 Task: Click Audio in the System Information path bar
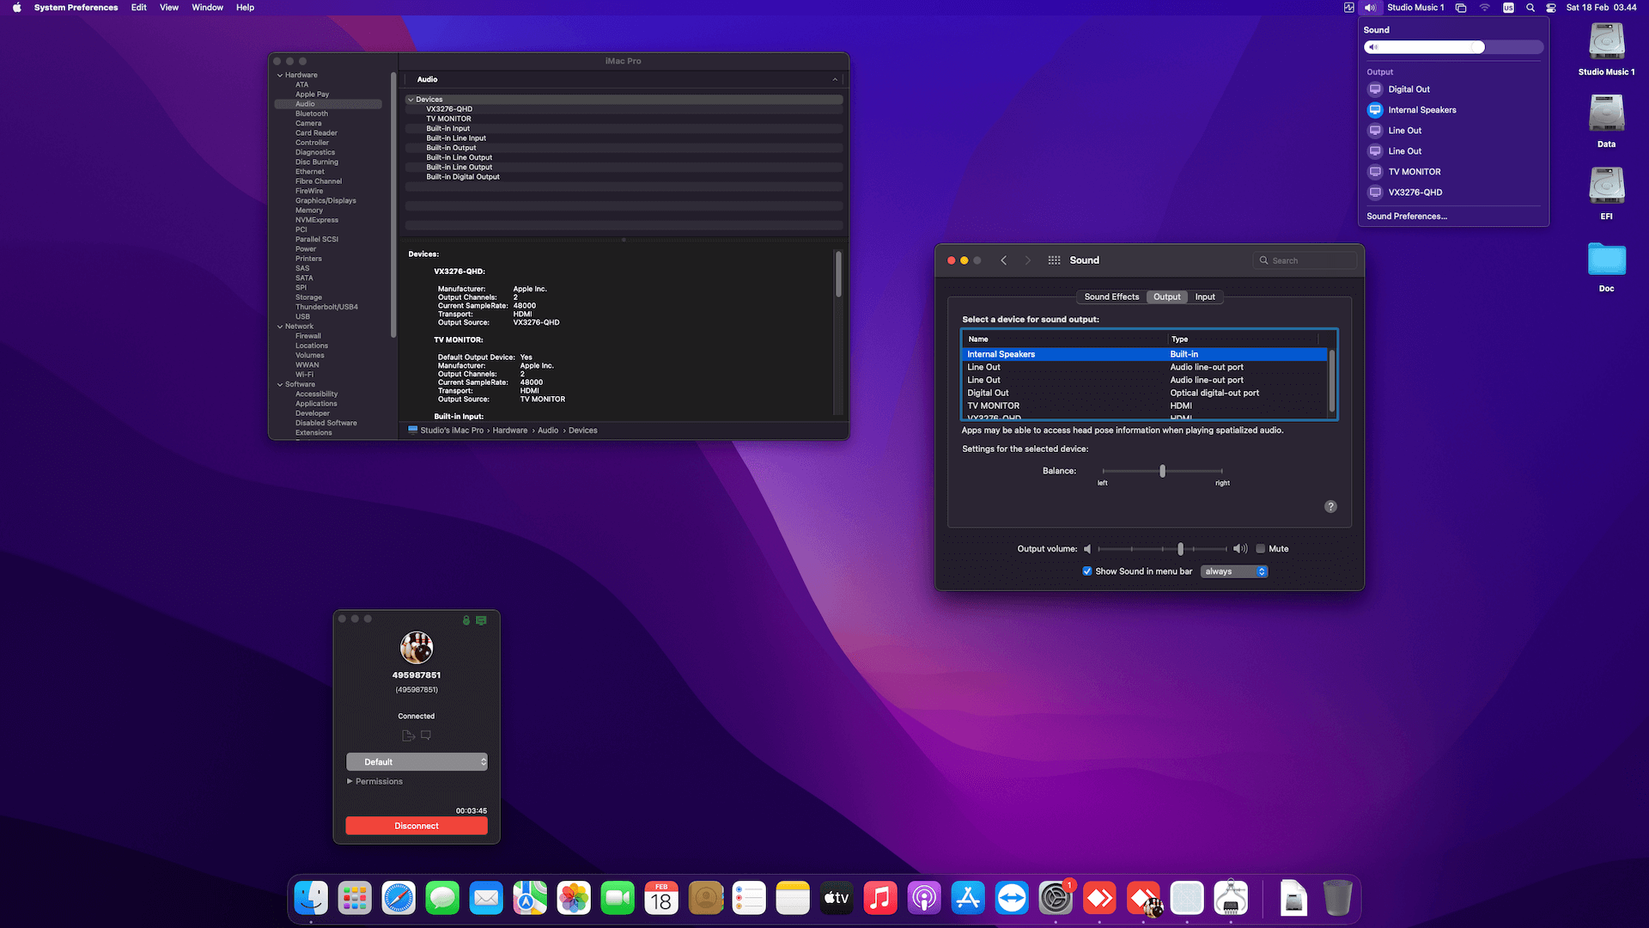click(x=548, y=430)
